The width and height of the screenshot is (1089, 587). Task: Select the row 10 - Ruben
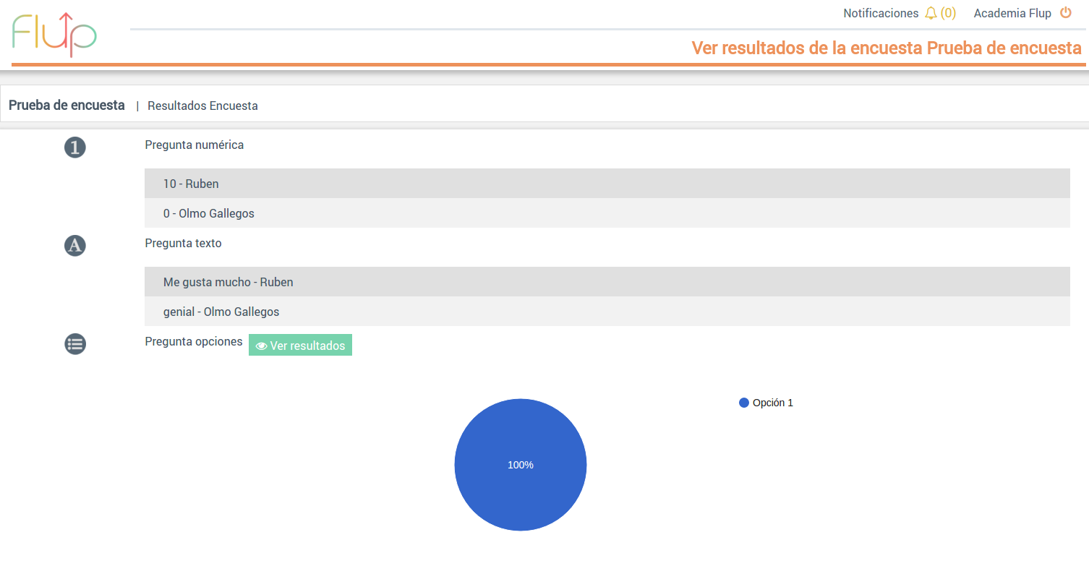pyautogui.click(x=607, y=184)
